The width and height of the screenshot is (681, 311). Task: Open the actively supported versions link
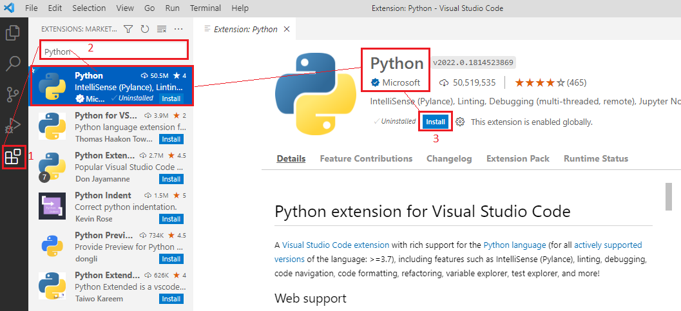[x=458, y=252]
